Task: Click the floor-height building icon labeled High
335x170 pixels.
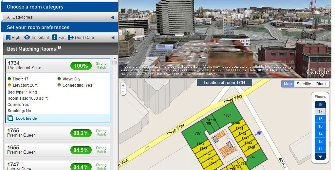Action: 8,38
